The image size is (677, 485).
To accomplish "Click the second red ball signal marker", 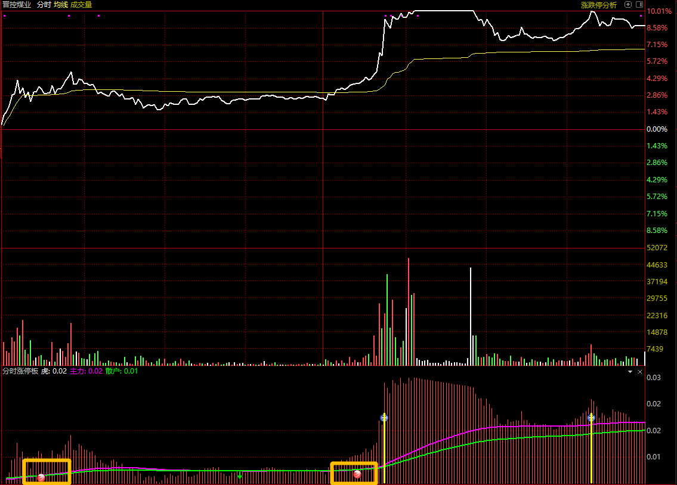I will (x=357, y=474).
